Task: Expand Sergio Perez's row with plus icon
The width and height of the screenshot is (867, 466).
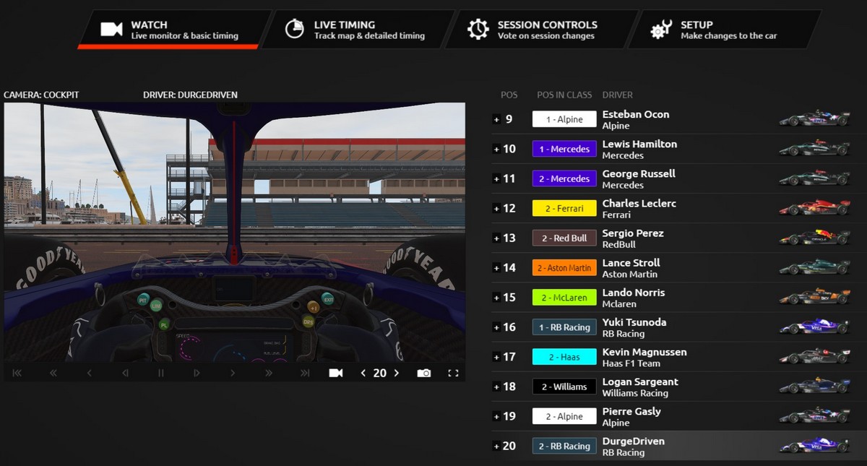Action: (x=496, y=238)
